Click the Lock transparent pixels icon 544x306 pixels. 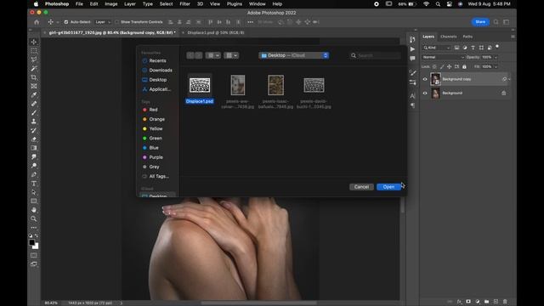click(434, 66)
